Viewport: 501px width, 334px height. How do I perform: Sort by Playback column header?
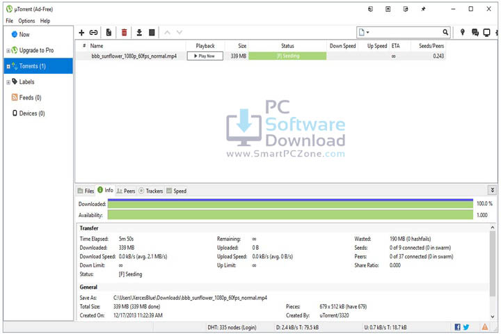coord(205,46)
